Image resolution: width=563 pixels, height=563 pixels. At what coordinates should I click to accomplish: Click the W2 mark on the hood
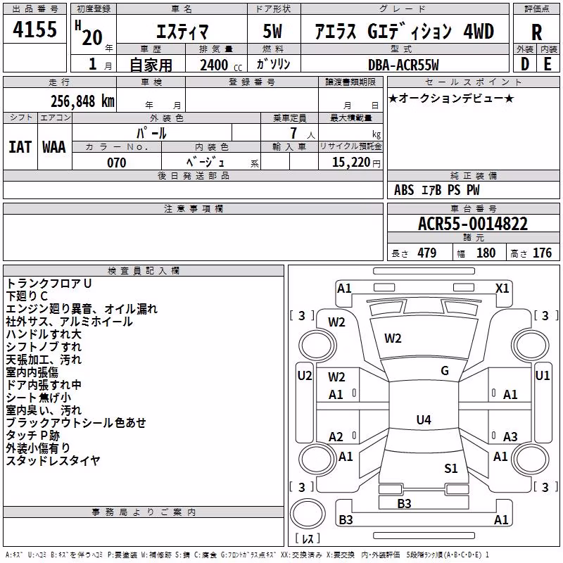tap(393, 339)
